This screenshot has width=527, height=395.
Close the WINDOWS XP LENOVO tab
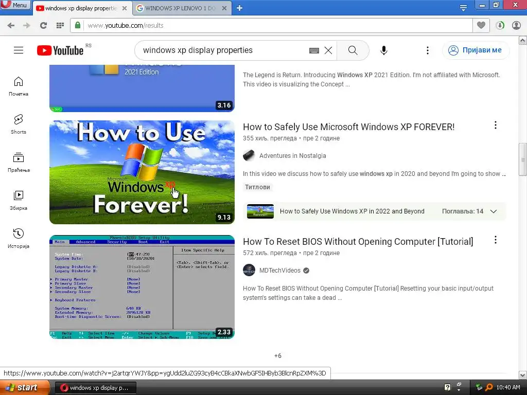224,8
